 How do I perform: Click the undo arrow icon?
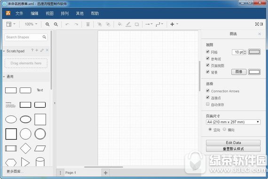click(x=67, y=24)
